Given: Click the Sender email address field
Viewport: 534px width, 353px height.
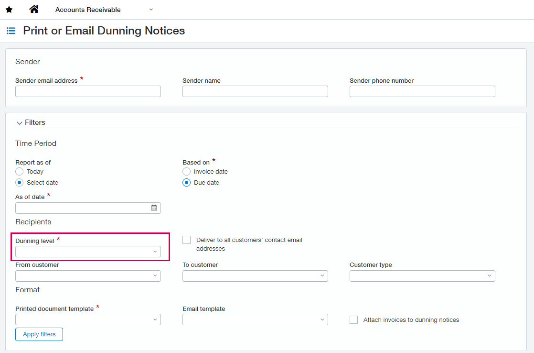Looking at the screenshot, I should click(88, 91).
